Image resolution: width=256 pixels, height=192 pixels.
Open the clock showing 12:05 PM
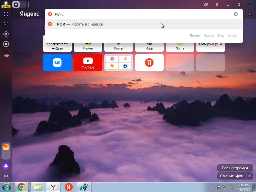pos(243,187)
